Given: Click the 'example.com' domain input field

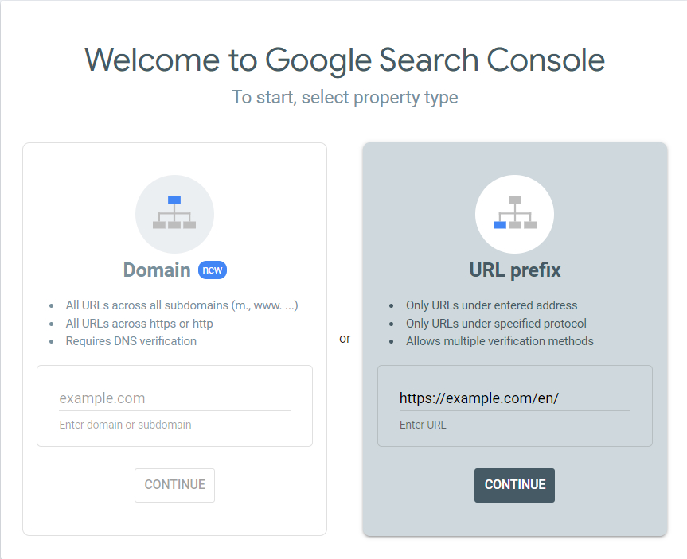Looking at the screenshot, I should pos(174,398).
